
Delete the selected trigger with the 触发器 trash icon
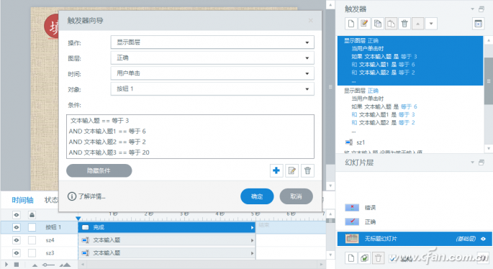coord(404,24)
